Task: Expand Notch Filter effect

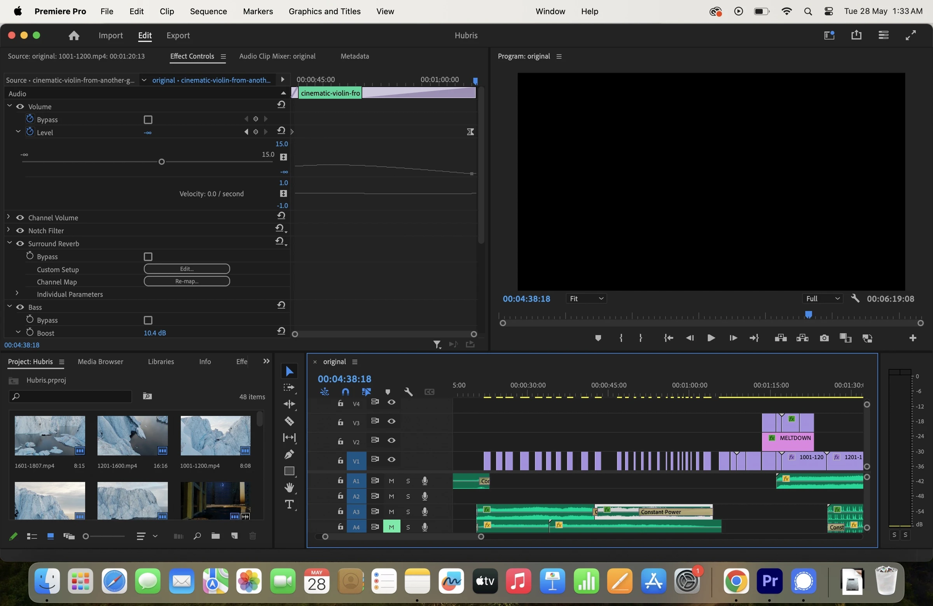Action: [9, 230]
